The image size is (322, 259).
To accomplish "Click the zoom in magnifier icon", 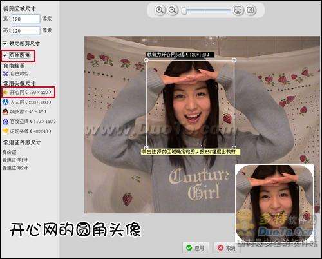I will (x=159, y=10).
